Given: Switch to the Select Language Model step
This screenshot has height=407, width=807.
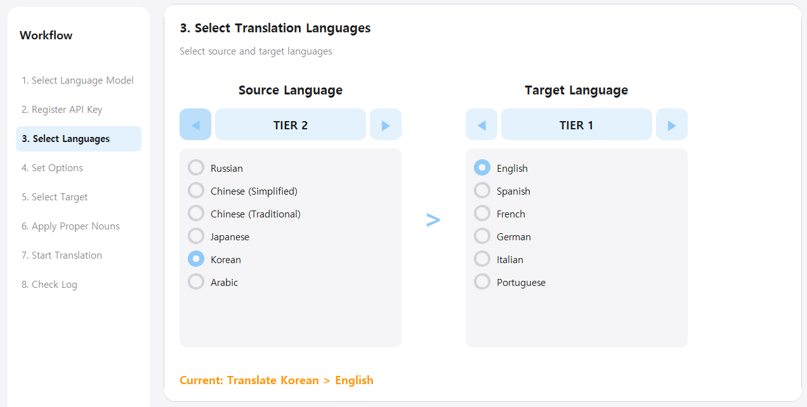Looking at the screenshot, I should (77, 80).
